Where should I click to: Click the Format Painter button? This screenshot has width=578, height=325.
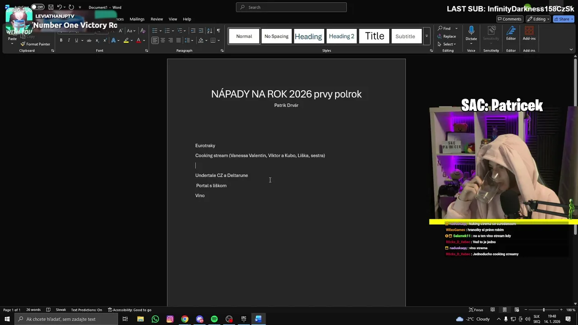coord(35,44)
